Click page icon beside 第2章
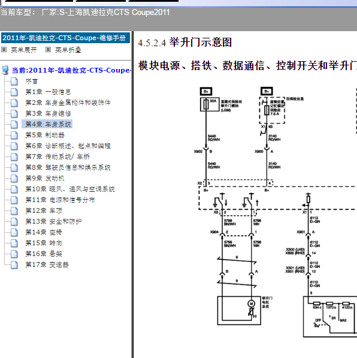The width and height of the screenshot is (357, 358). 14,103
